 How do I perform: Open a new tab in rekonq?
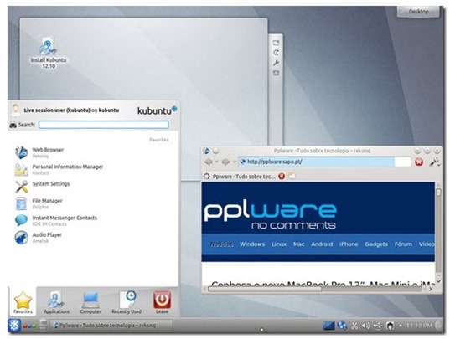[292, 176]
